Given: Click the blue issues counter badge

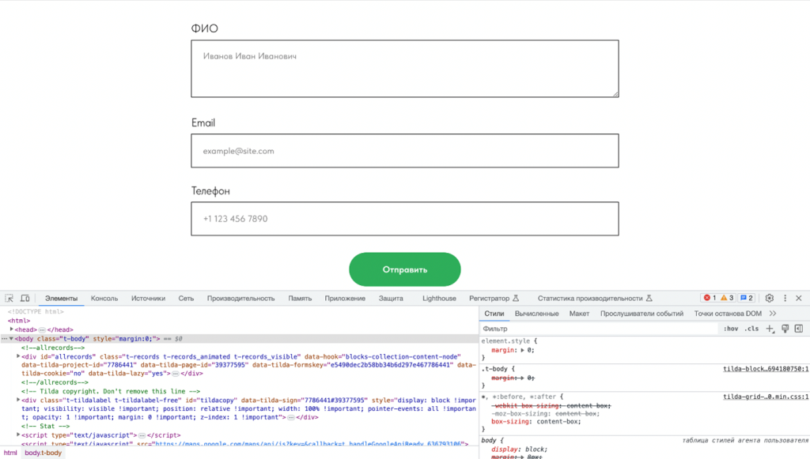Looking at the screenshot, I should (x=747, y=298).
